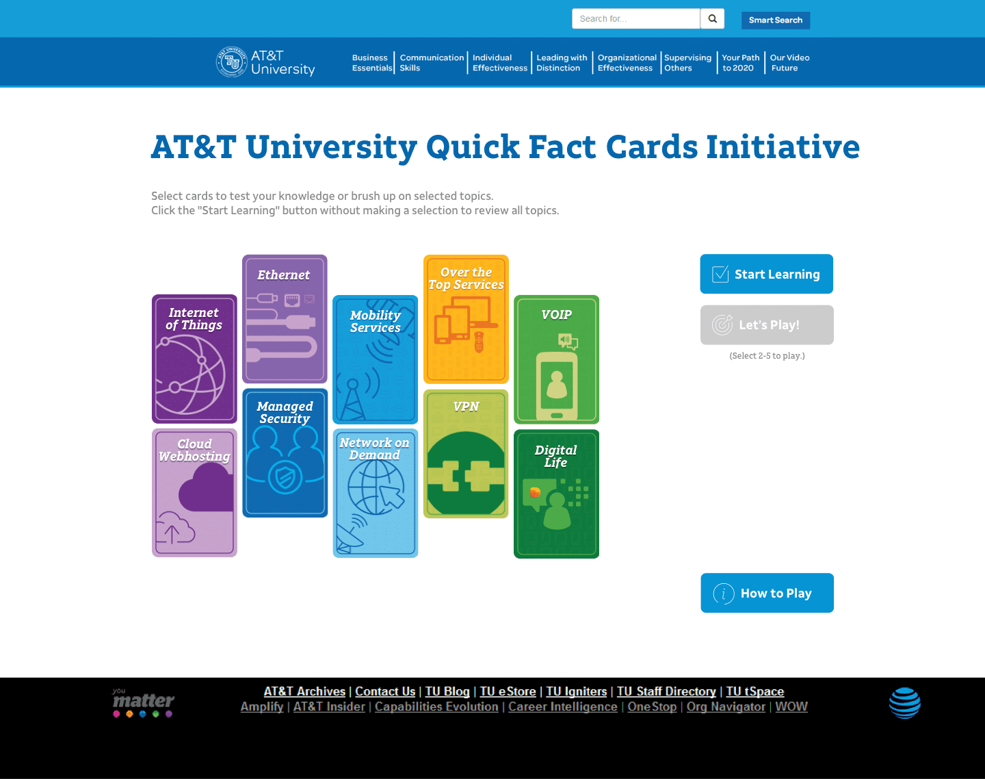
Task: Open the TU Staff Directory link
Action: (666, 691)
